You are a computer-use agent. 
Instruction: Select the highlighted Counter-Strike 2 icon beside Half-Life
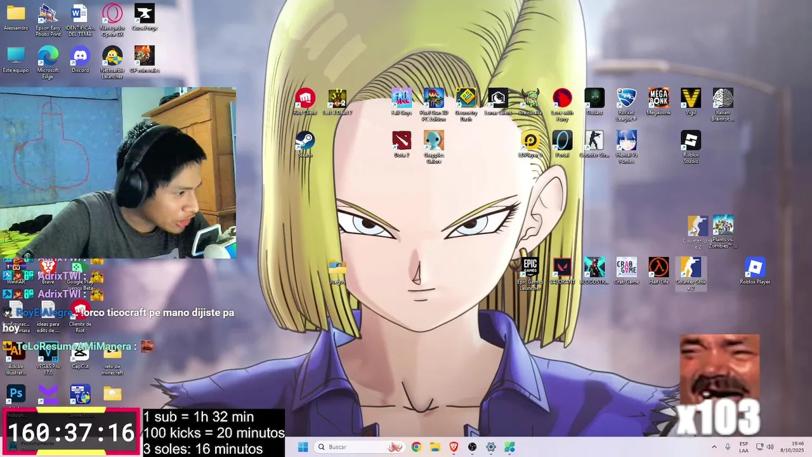(691, 274)
